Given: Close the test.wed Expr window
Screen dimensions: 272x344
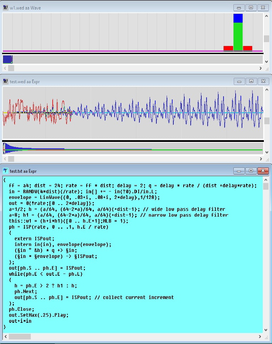Looking at the screenshot, I should pyautogui.click(x=263, y=81).
